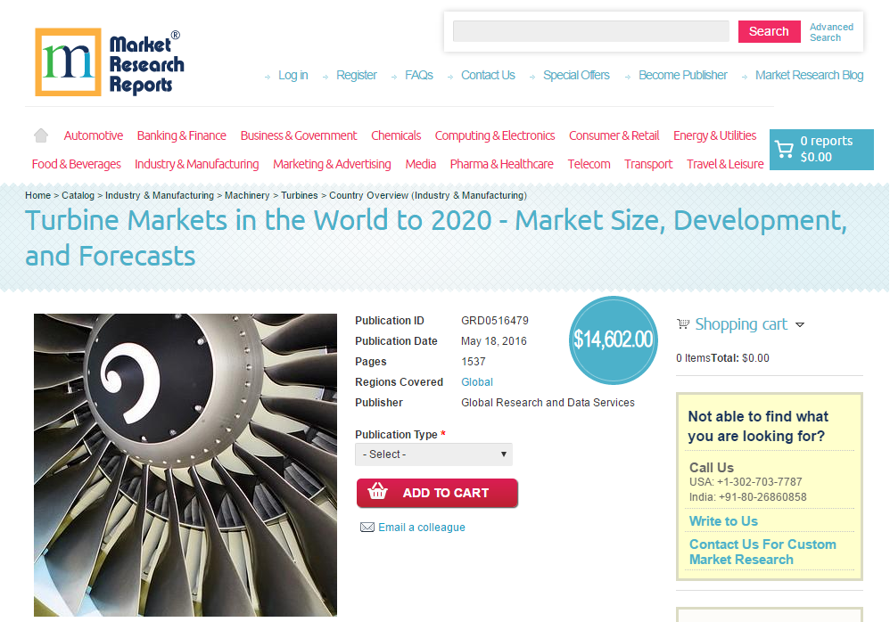890x622 pixels.
Task: Open the Become Publisher link
Action: coord(683,75)
